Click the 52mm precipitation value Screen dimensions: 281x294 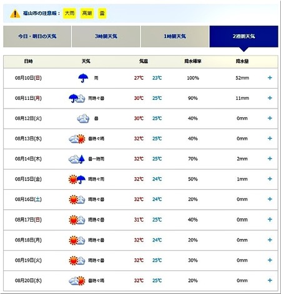tap(242, 78)
